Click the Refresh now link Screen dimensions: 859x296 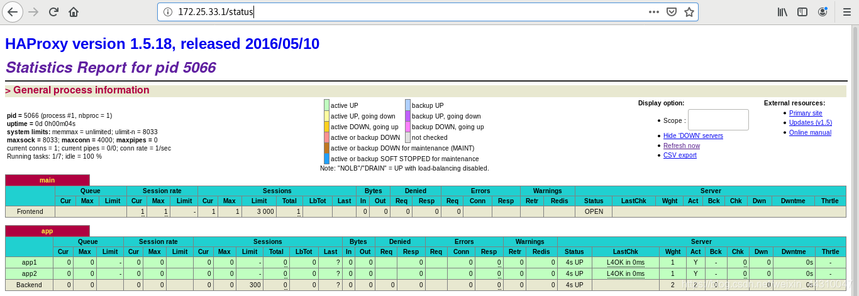pyautogui.click(x=682, y=145)
